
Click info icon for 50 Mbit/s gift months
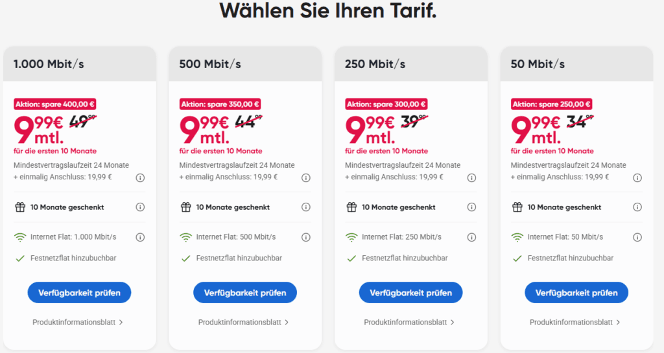(637, 207)
